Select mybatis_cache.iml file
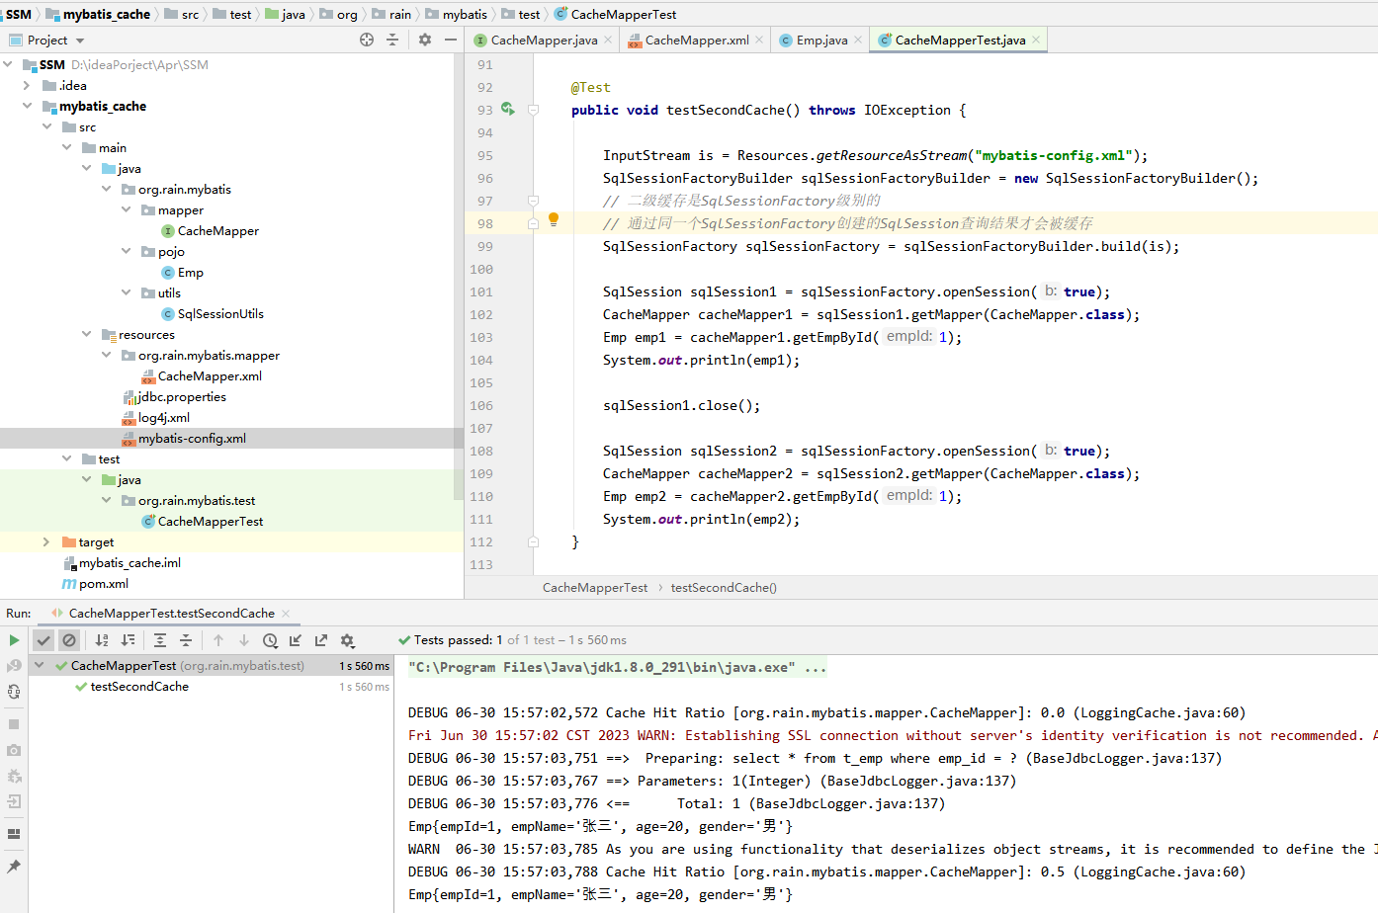 pos(122,562)
